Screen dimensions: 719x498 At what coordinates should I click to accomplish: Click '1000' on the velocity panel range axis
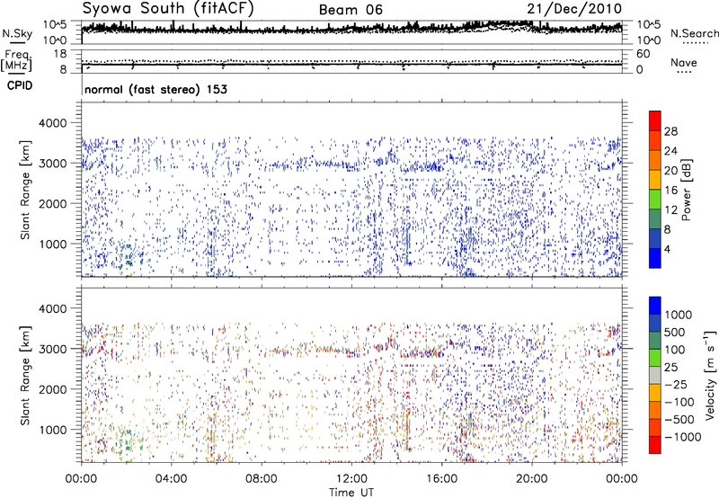pyautogui.click(x=52, y=430)
